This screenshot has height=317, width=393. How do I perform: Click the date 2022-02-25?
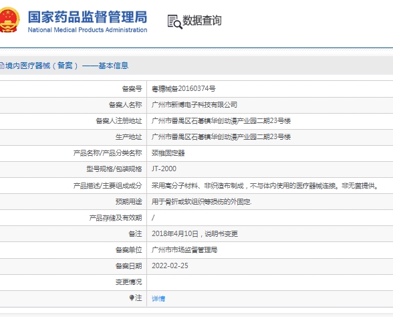click(x=170, y=266)
